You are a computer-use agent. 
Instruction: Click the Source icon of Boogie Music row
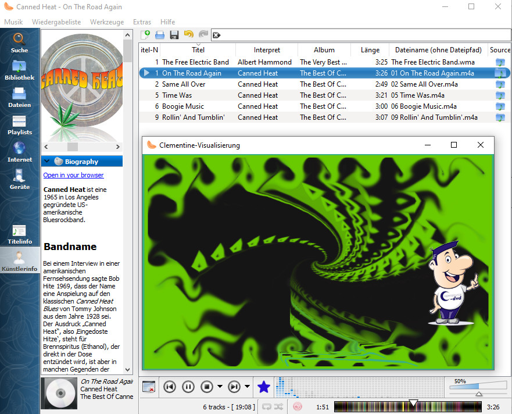pyautogui.click(x=500, y=106)
